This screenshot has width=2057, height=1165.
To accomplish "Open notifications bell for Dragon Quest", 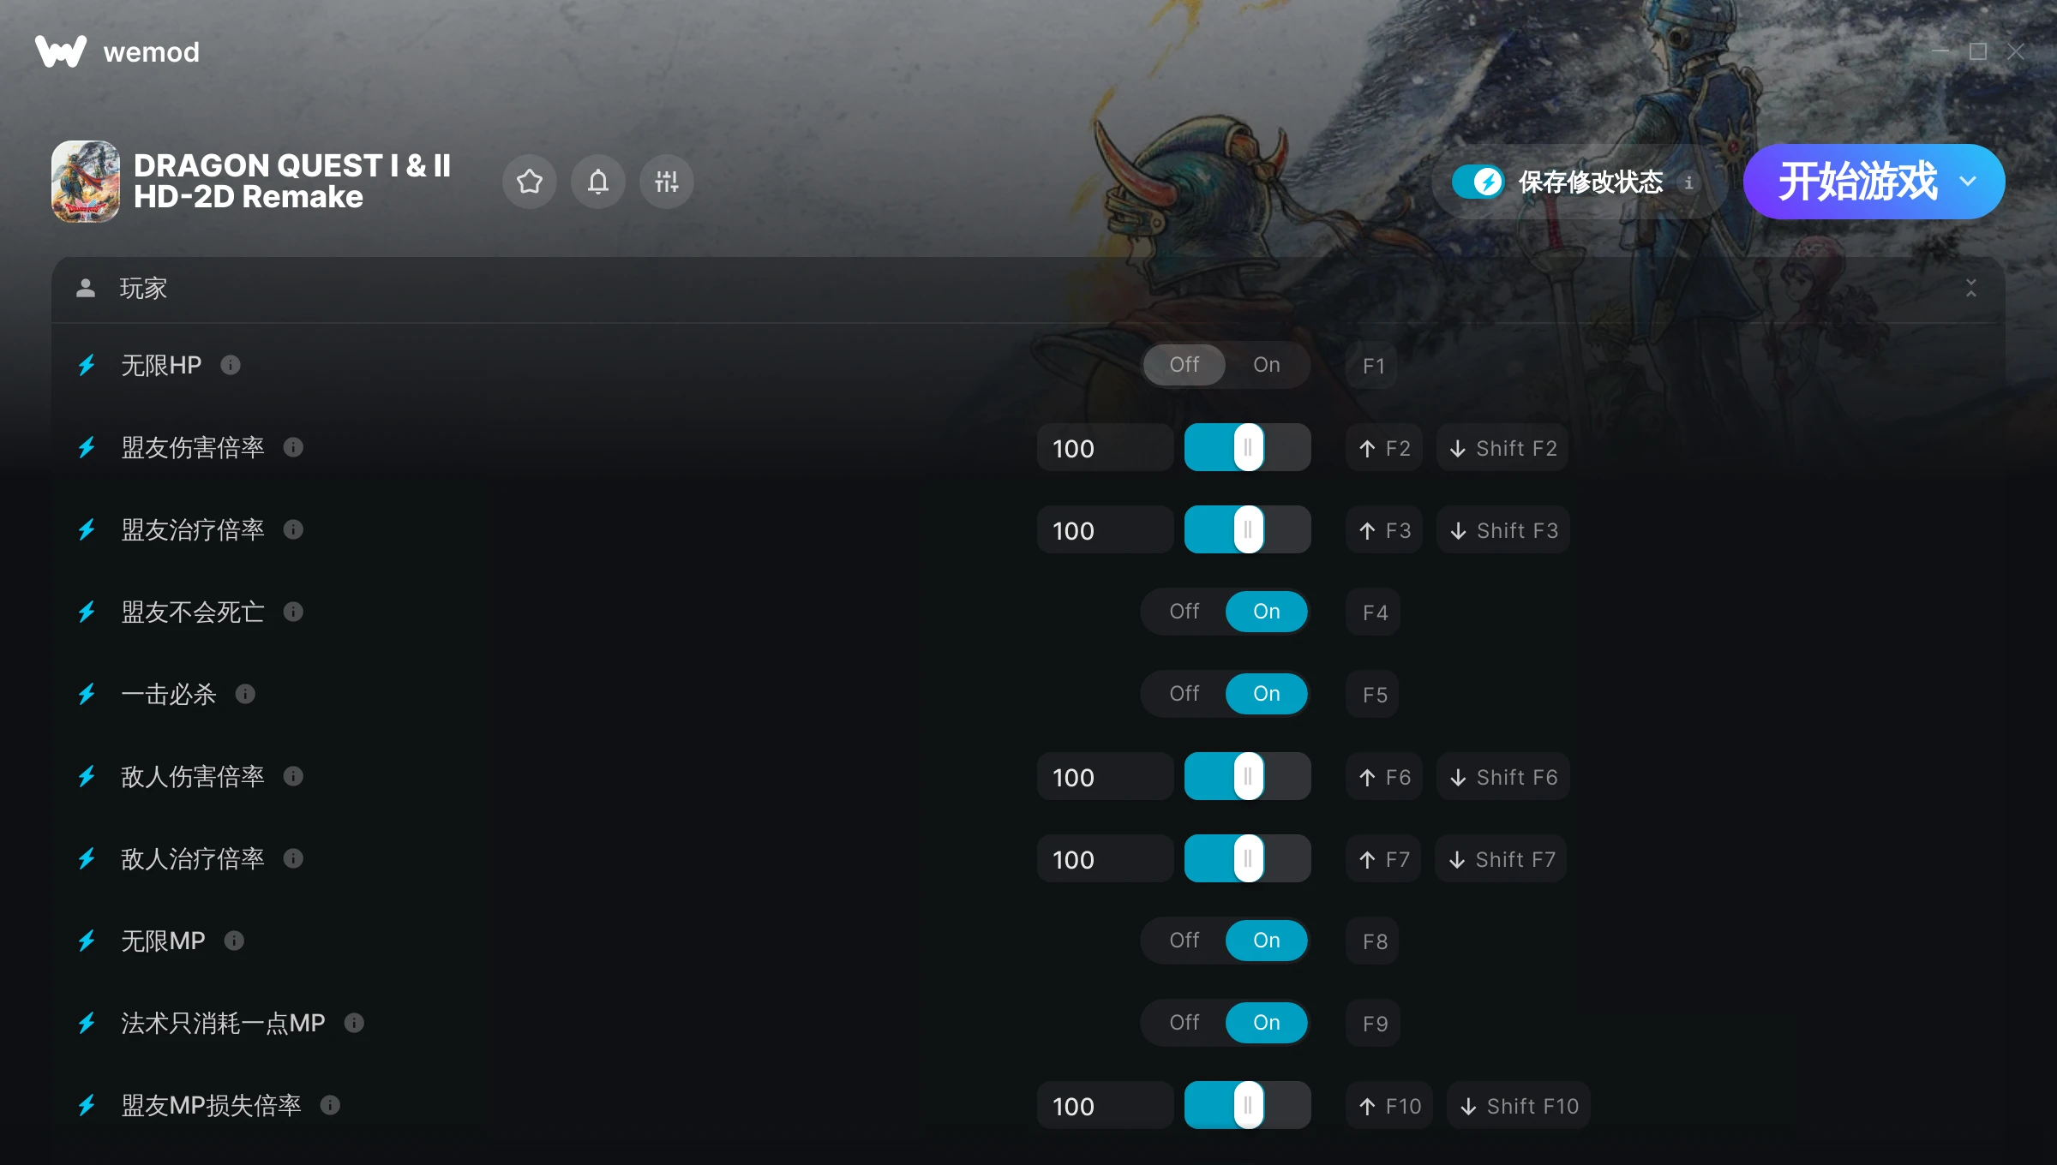I will [x=598, y=182].
